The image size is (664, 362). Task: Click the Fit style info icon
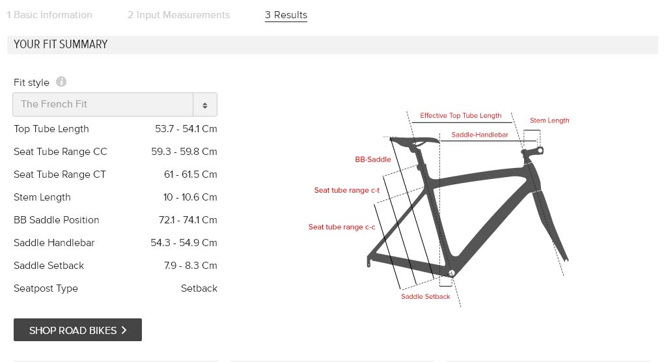[61, 82]
